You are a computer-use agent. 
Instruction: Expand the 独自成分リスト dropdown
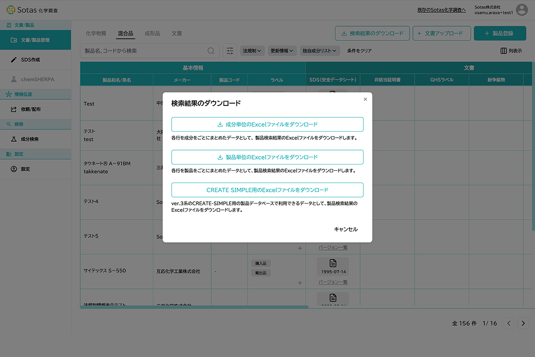click(x=319, y=51)
